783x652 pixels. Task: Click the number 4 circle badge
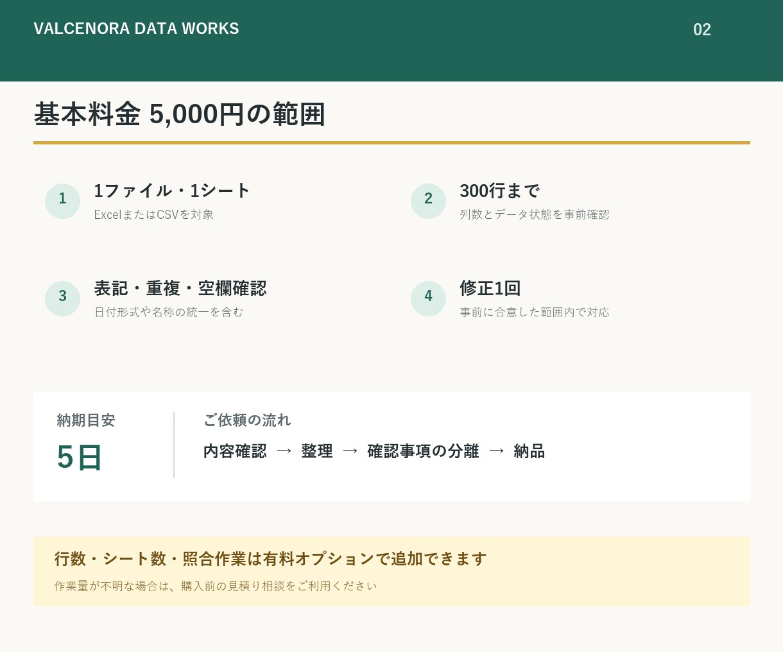pyautogui.click(x=428, y=298)
